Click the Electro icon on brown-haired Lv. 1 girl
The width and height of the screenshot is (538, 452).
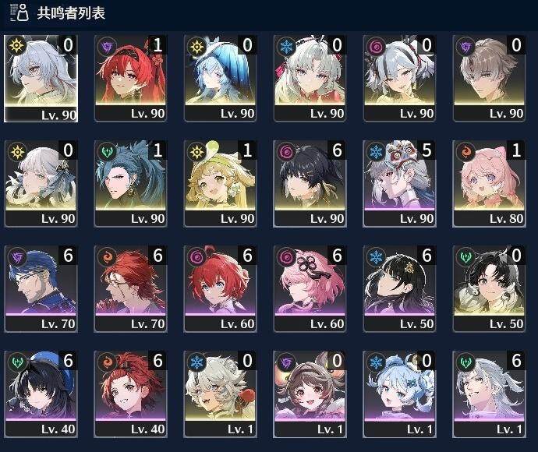point(286,362)
